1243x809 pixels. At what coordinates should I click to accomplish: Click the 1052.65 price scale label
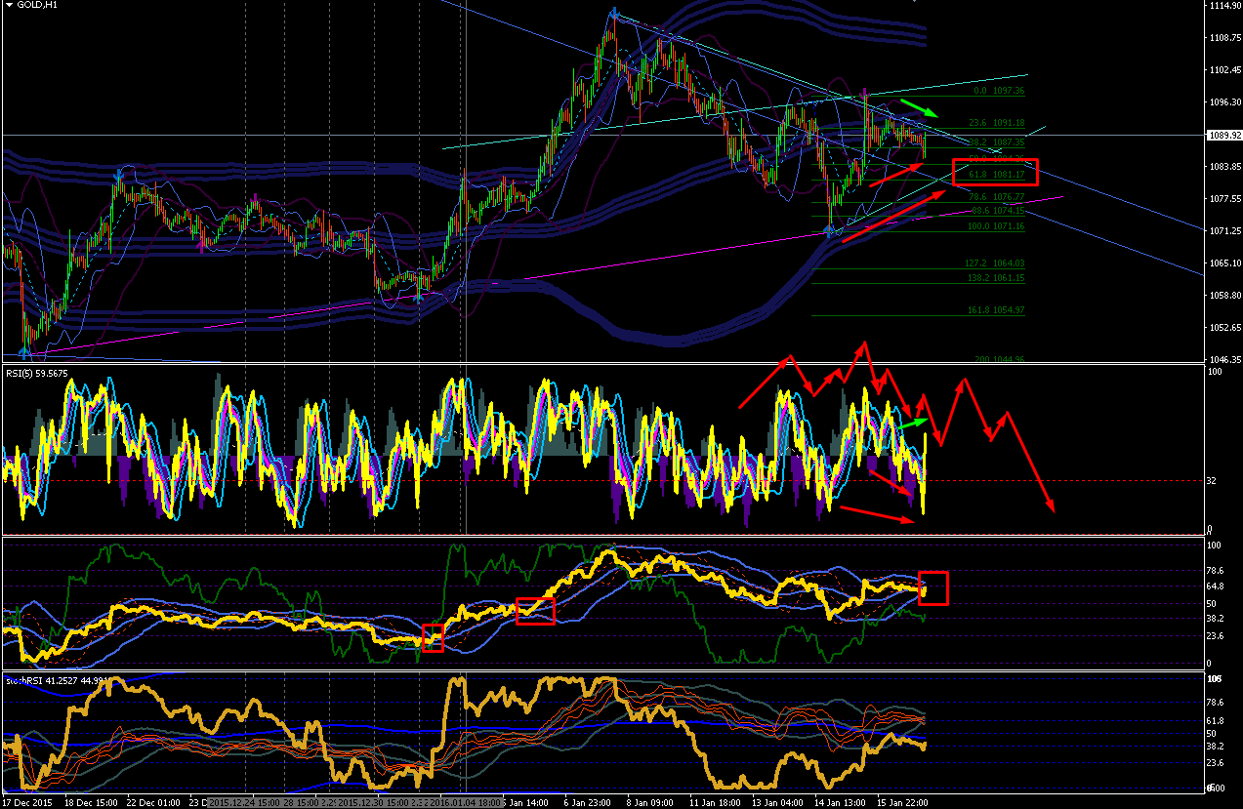click(1223, 328)
